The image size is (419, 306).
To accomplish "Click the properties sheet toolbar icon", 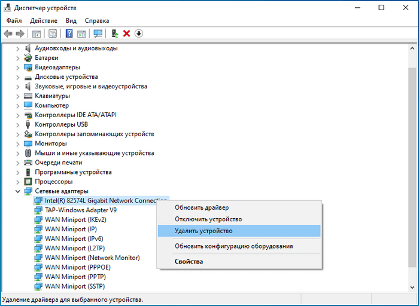I will pos(53,33).
